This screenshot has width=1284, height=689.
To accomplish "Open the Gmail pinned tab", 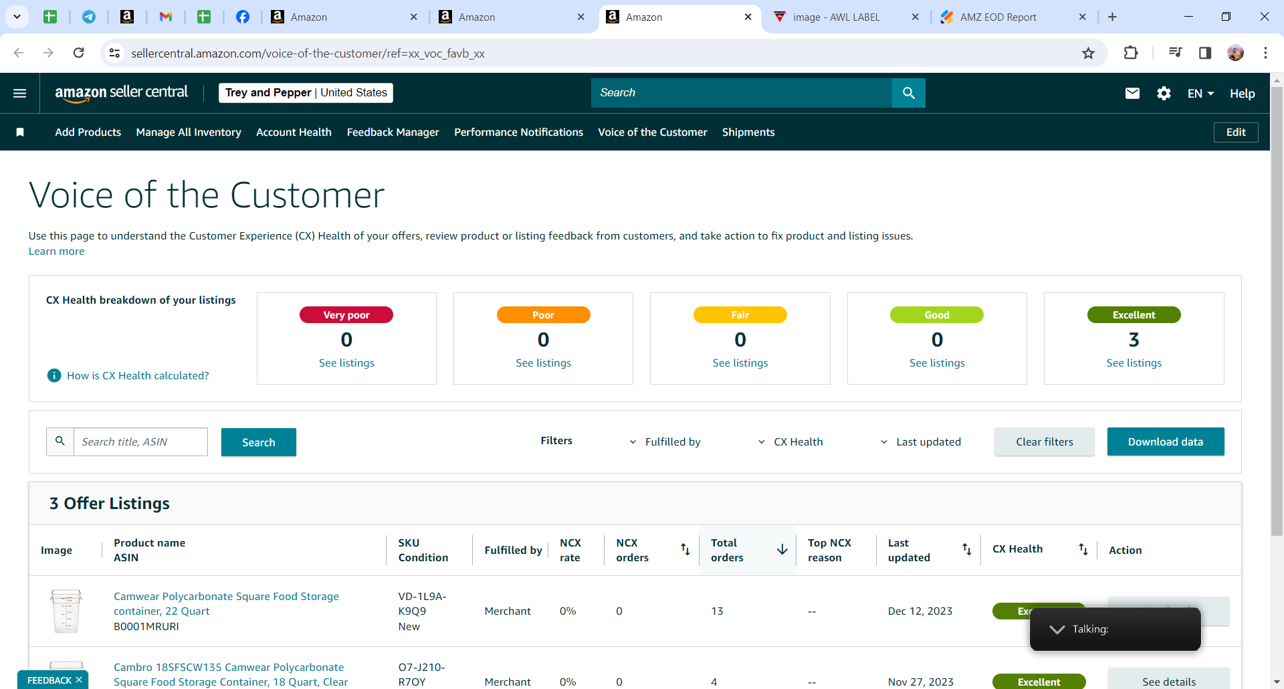I will point(166,17).
